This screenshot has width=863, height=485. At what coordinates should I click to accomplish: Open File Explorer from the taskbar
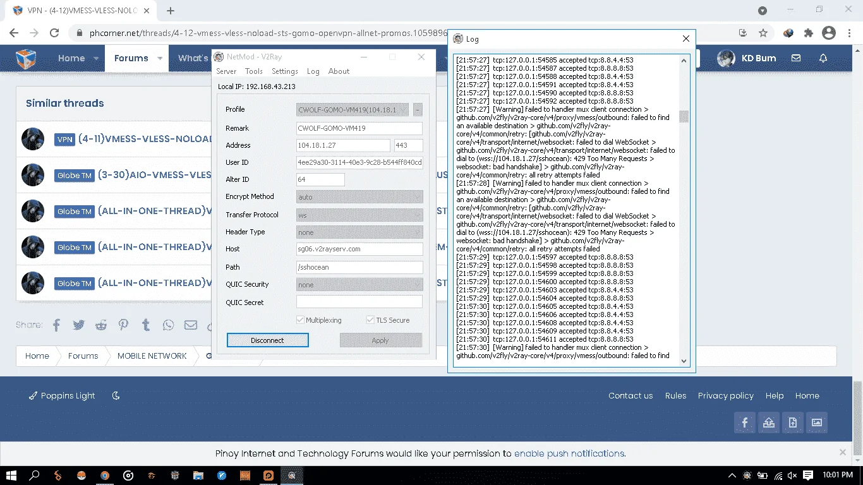(x=198, y=476)
